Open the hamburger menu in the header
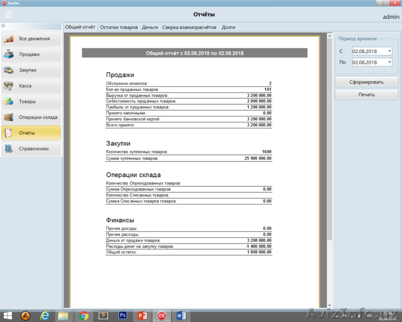The image size is (402, 322). 9,14
